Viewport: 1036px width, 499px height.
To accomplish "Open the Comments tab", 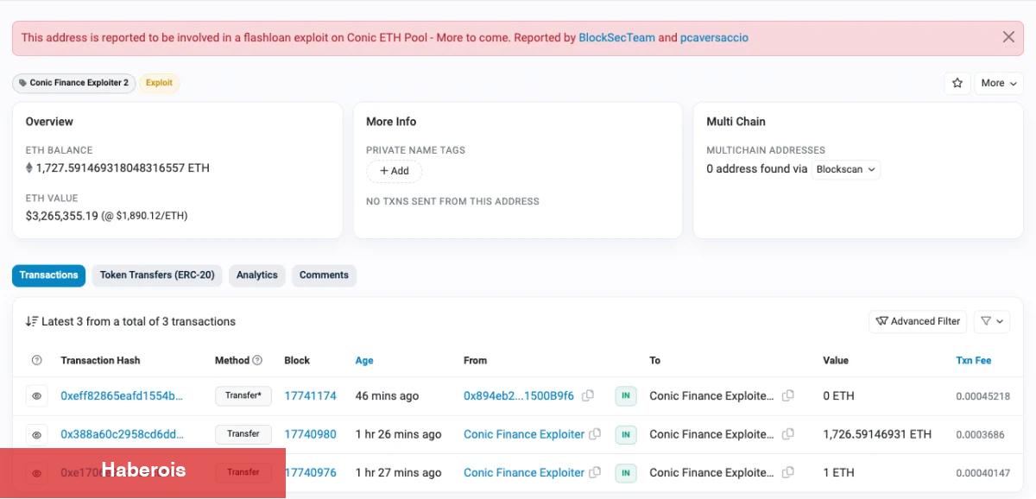I will (324, 275).
